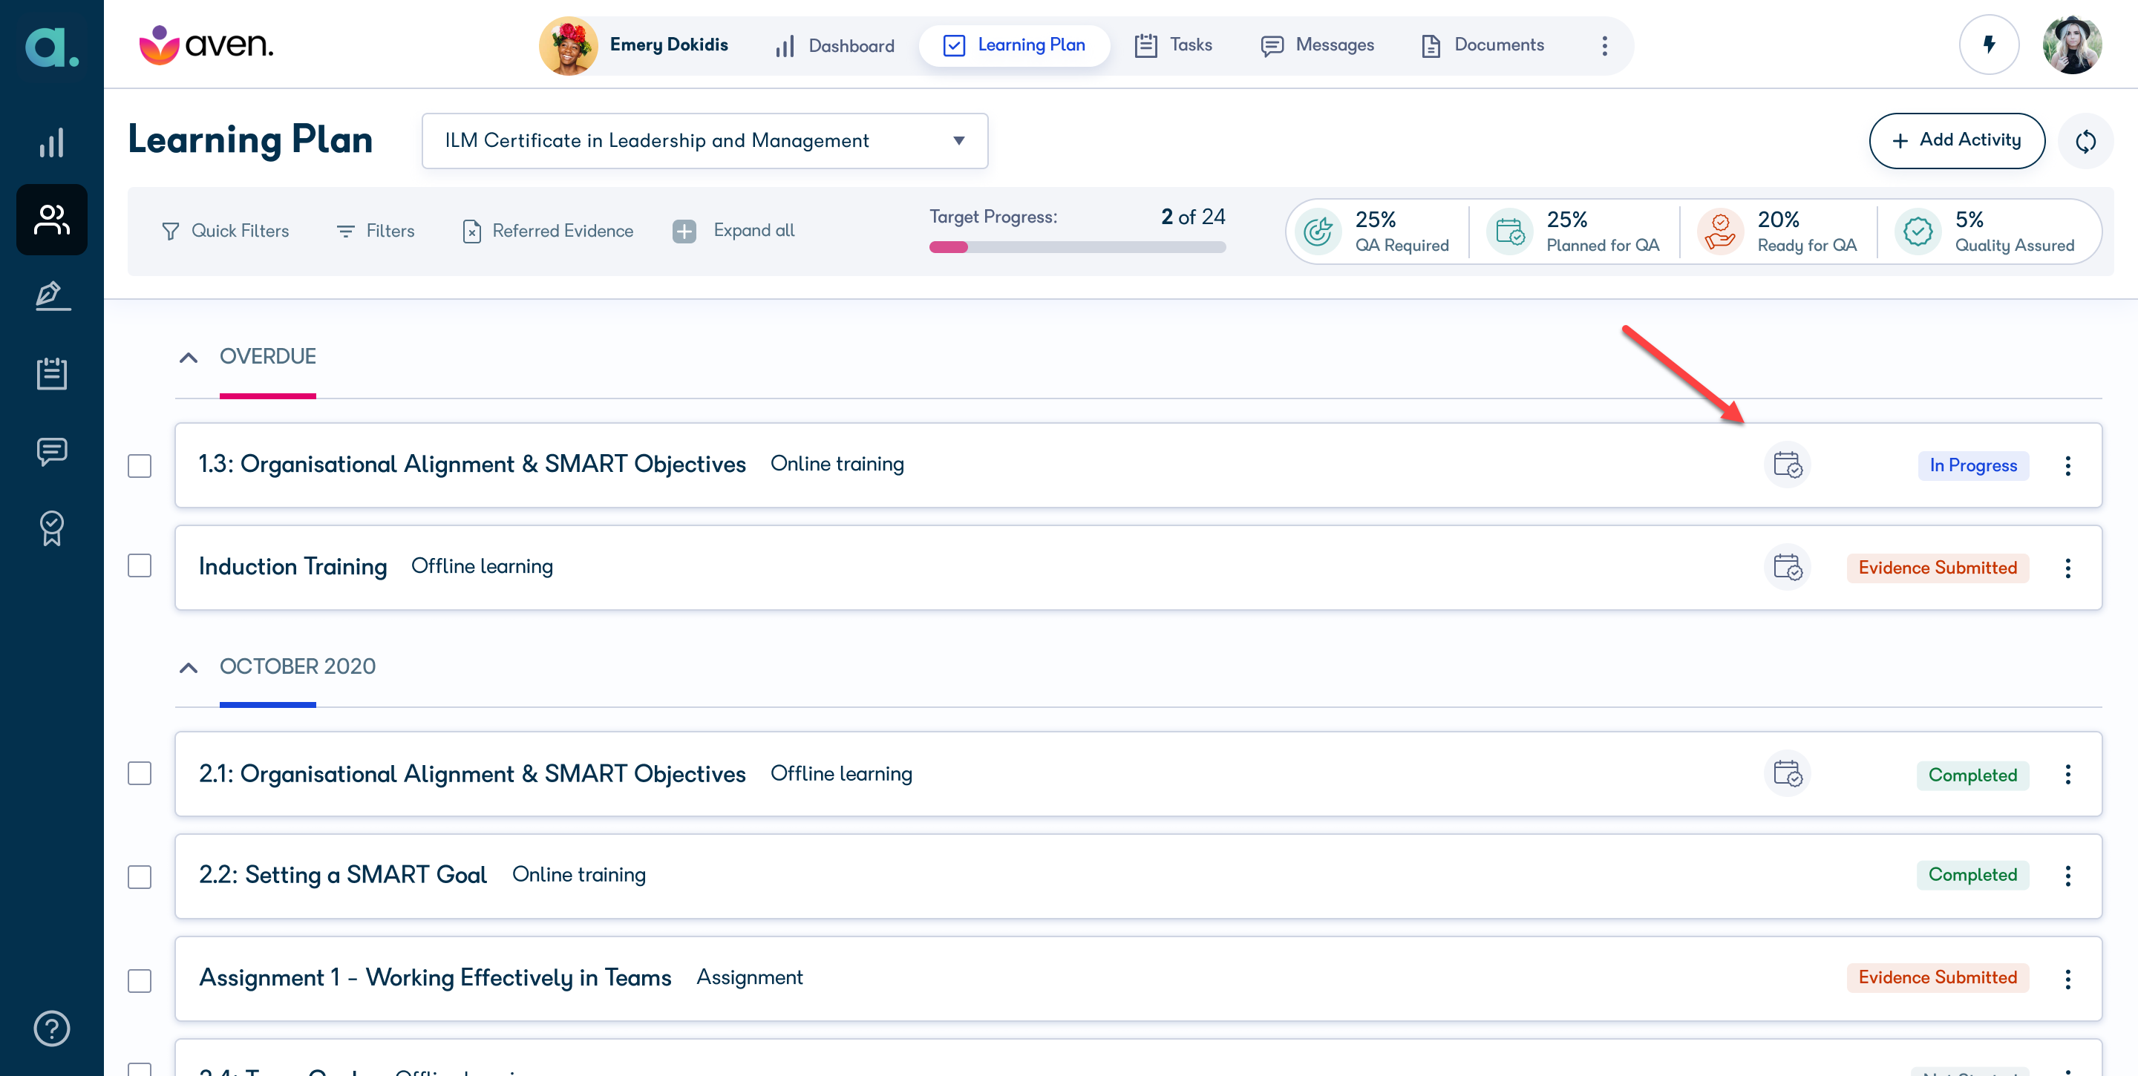2138x1076 pixels.
Task: Click the Target Progress bar
Action: click(1076, 247)
